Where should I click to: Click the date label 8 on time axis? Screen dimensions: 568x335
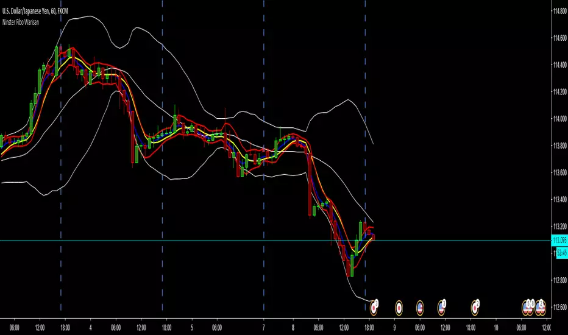coord(293,328)
